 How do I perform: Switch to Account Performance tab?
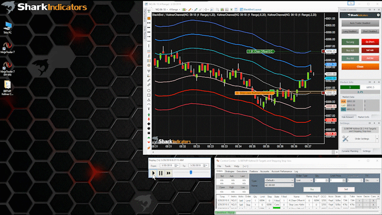282,172
